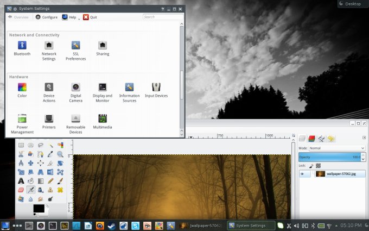Select the Pencil tool
The image size is (369, 231).
click(x=50, y=180)
